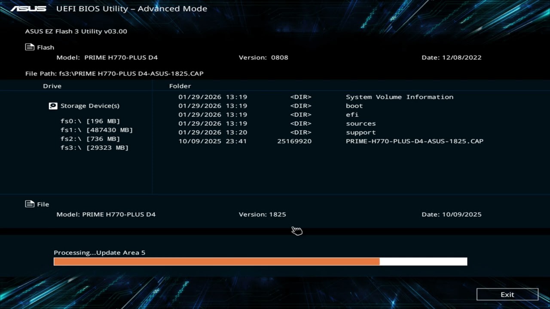Click the Folder column header

click(x=180, y=86)
